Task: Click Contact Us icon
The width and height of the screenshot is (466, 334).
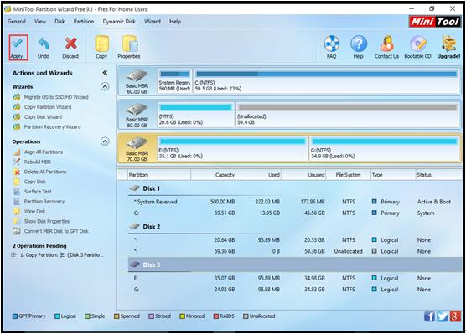Action: [386, 48]
